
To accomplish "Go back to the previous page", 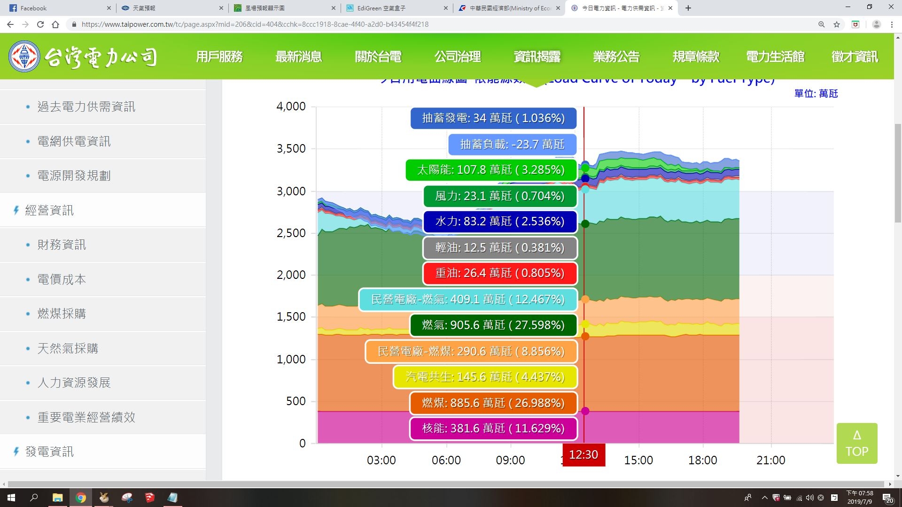I will click(10, 24).
